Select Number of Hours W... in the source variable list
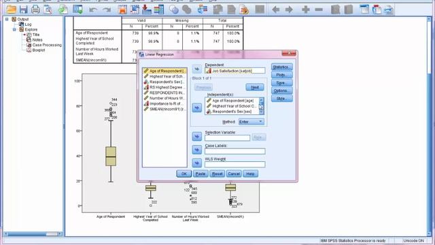Screen dimensions: 435x245 click(164, 98)
